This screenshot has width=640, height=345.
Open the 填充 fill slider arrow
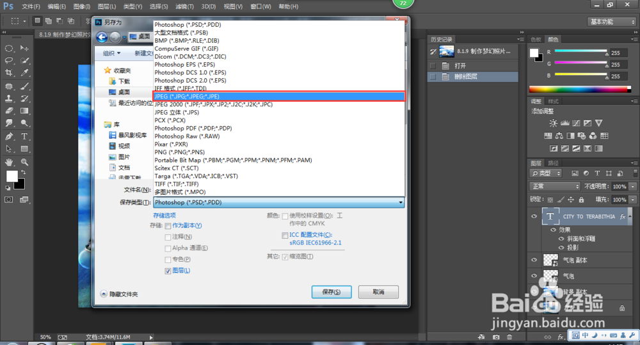tap(633, 200)
